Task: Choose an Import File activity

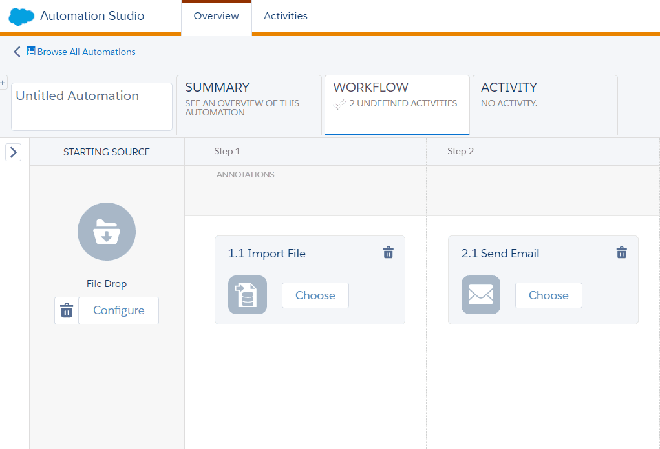Action: coord(315,295)
